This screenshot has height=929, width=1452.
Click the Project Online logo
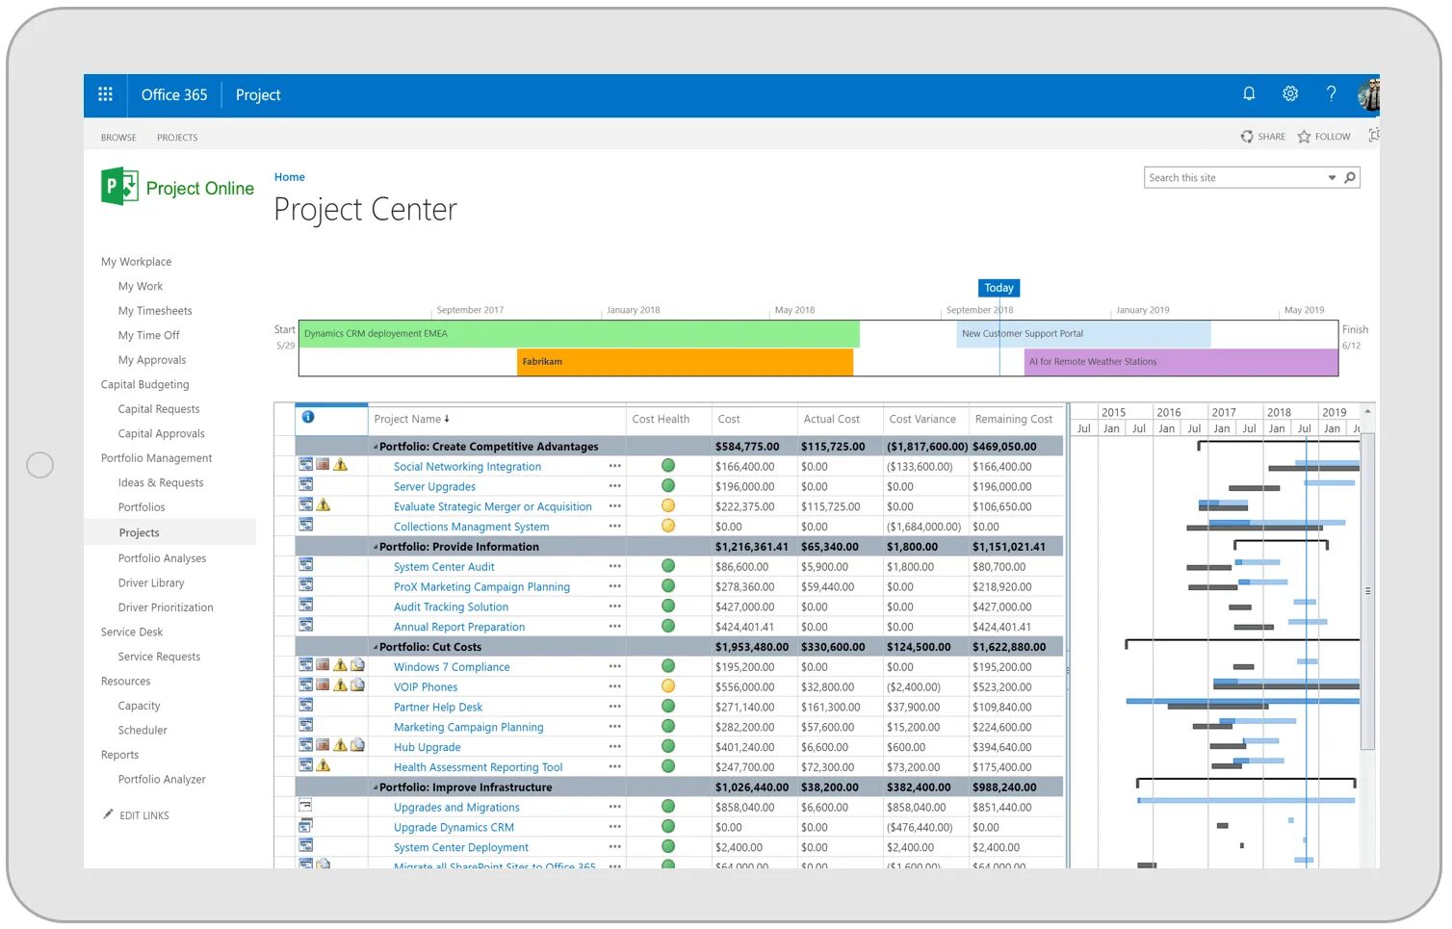[x=177, y=187]
